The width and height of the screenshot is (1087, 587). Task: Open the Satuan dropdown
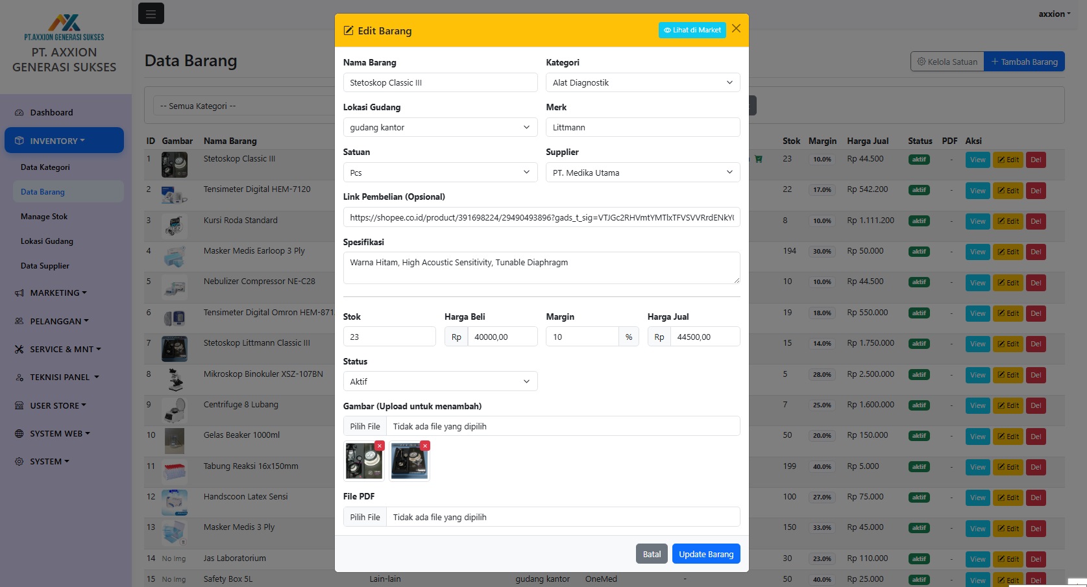coord(440,173)
